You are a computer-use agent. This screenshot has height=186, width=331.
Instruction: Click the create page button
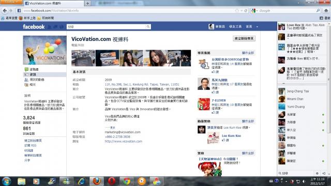[x=244, y=38]
